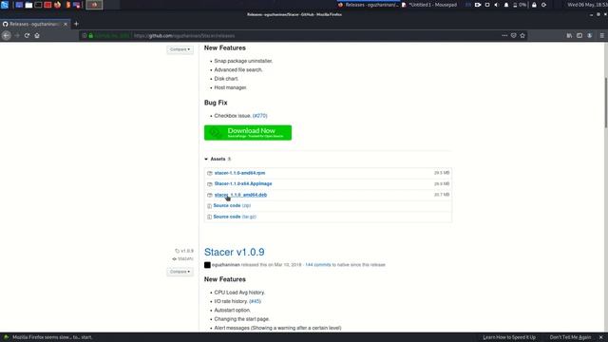Viewport: 608px width, 342px height.
Task: Click the Pocket save icon in URL bar
Action: tap(513, 35)
